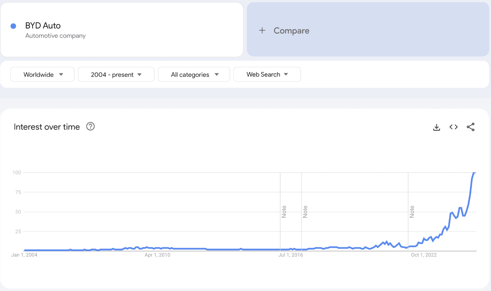Open the All categories dropdown
Image resolution: width=491 pixels, height=291 pixels.
(194, 74)
